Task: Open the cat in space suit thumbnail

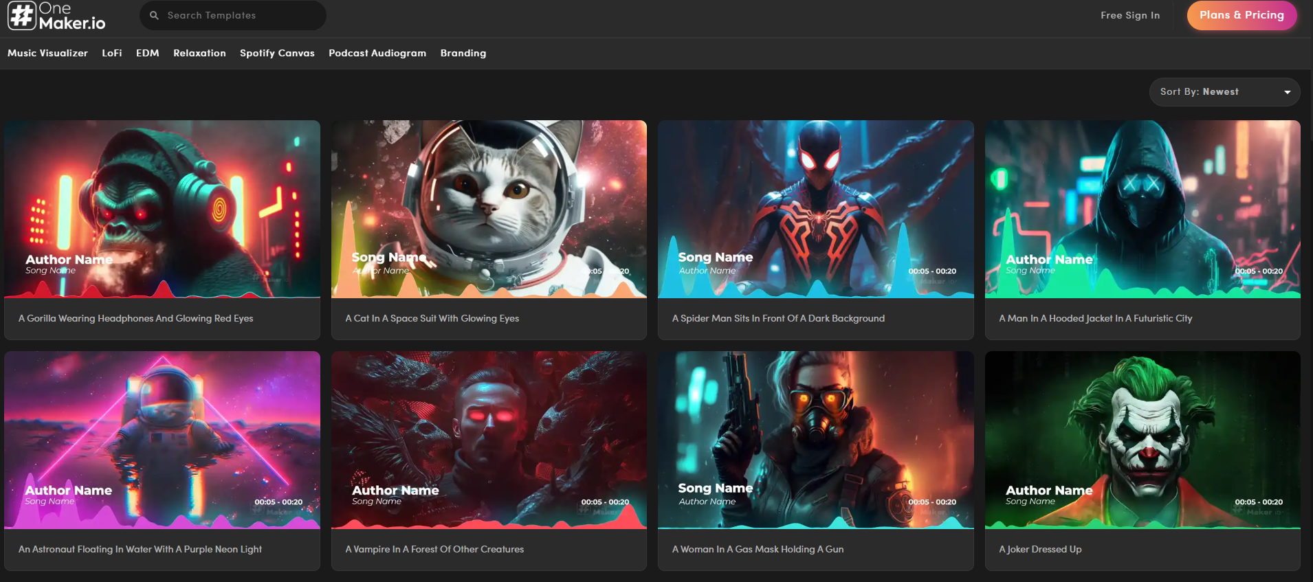Action: coord(489,209)
